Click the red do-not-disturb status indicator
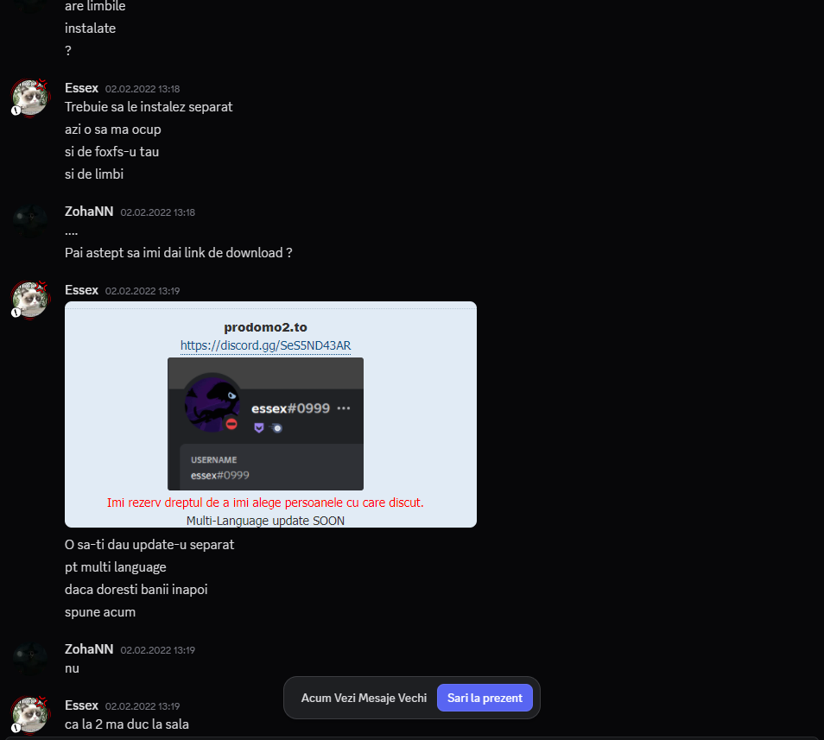824x740 pixels. point(231,424)
